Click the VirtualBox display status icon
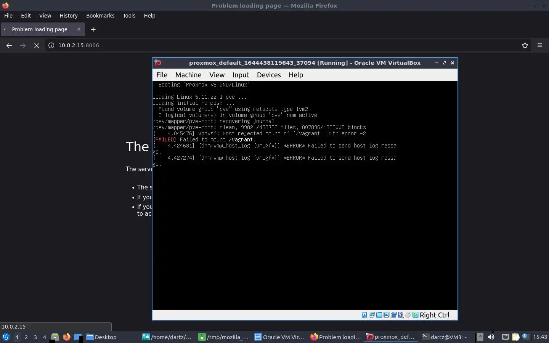Viewport: 549px width, 343px height. 386,315
